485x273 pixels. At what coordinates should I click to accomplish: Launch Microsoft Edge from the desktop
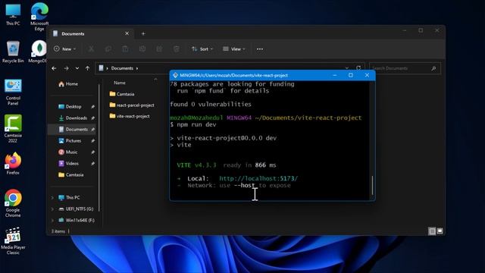pos(39,16)
